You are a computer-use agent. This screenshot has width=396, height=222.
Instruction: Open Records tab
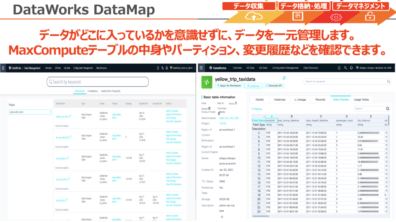[320, 99]
